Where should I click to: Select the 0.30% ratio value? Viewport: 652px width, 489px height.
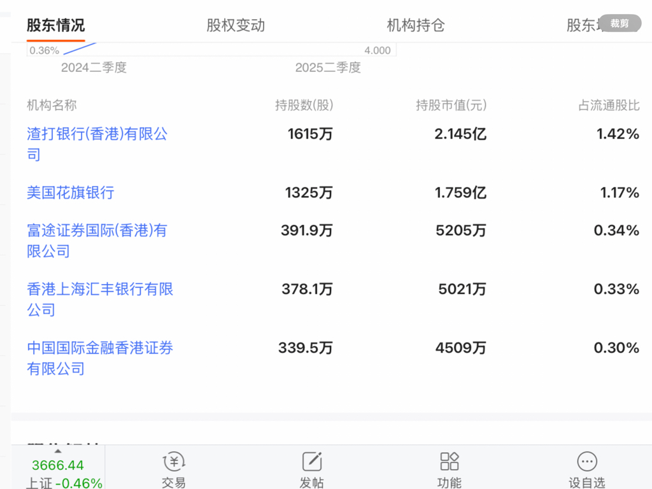[x=616, y=348]
